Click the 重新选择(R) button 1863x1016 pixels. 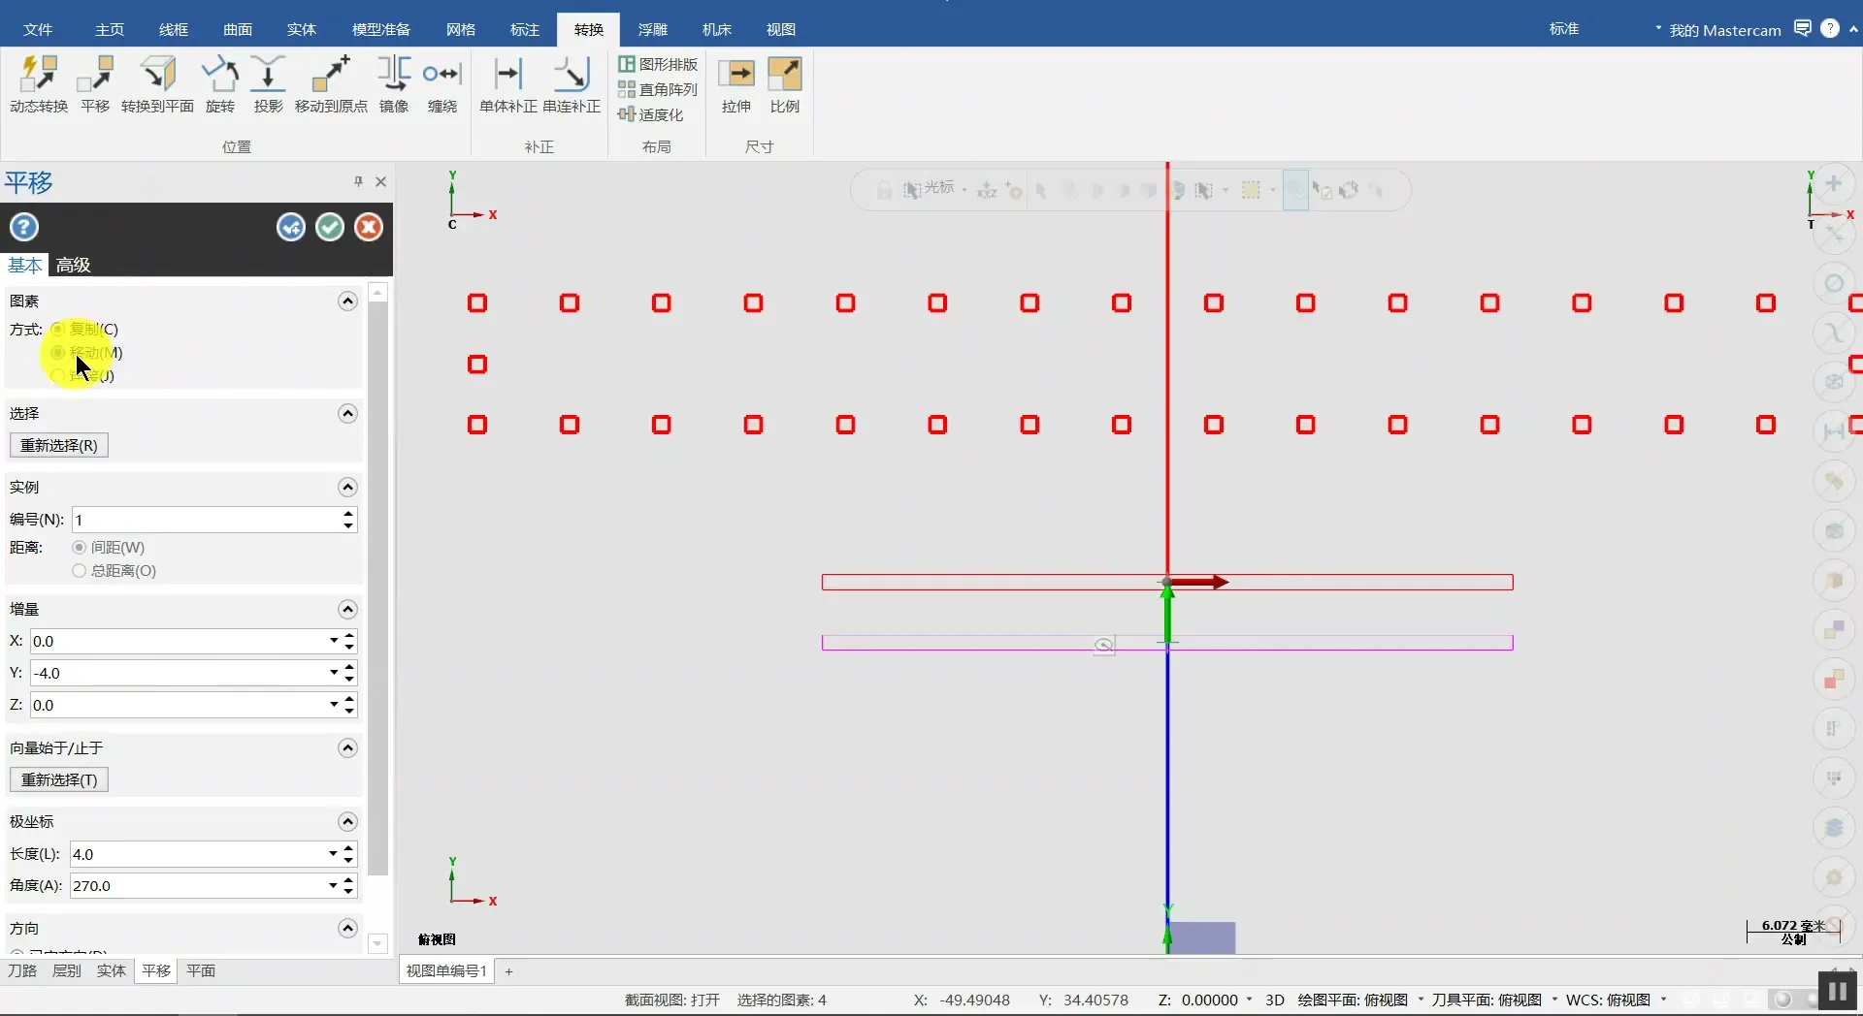[59, 445]
